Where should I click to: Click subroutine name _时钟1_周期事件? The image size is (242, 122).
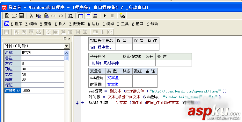105,63
